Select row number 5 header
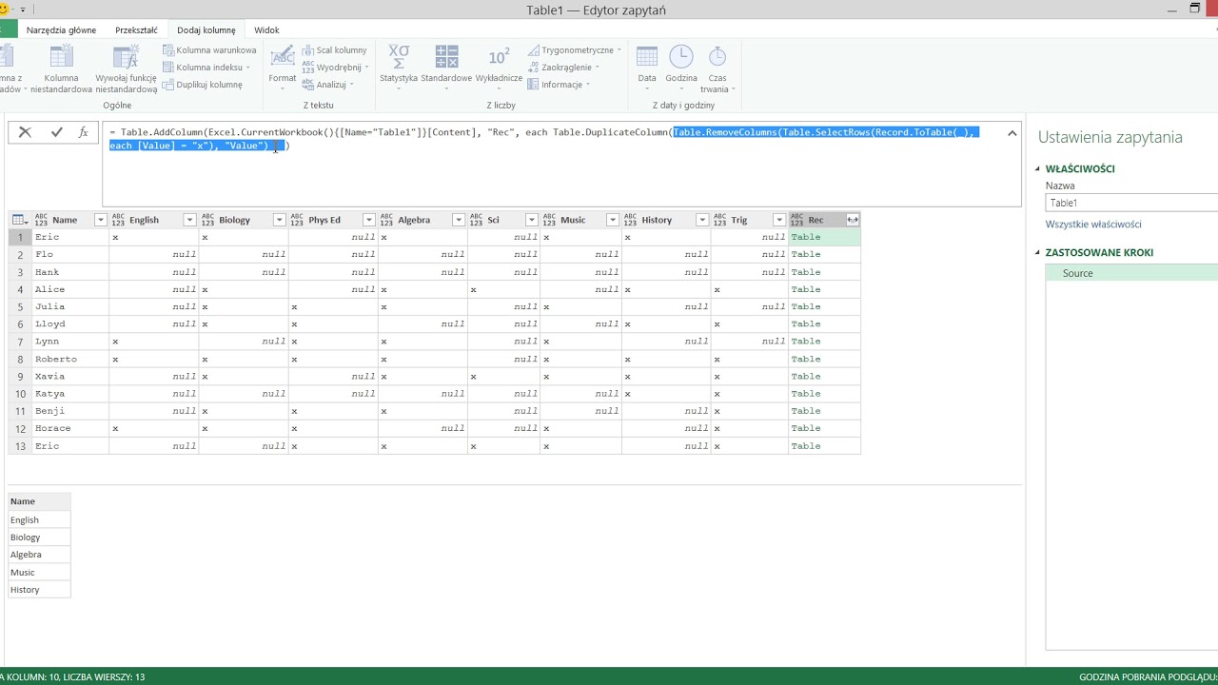Screen dimensions: 1218x685 (20, 306)
